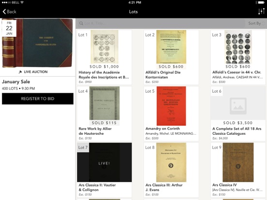This screenshot has width=267, height=200.
Task: Tap the Confederate States book auction image
Action: [x=37, y=43]
